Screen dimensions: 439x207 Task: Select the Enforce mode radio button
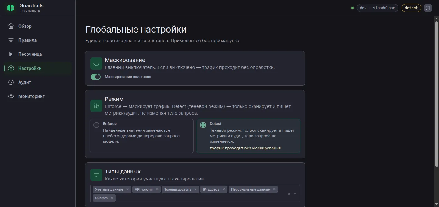pos(96,125)
